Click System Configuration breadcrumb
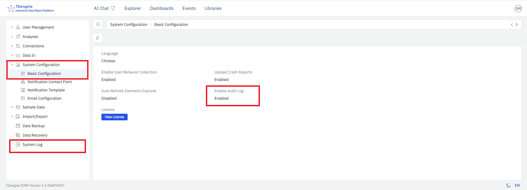The image size is (527, 190). [128, 25]
